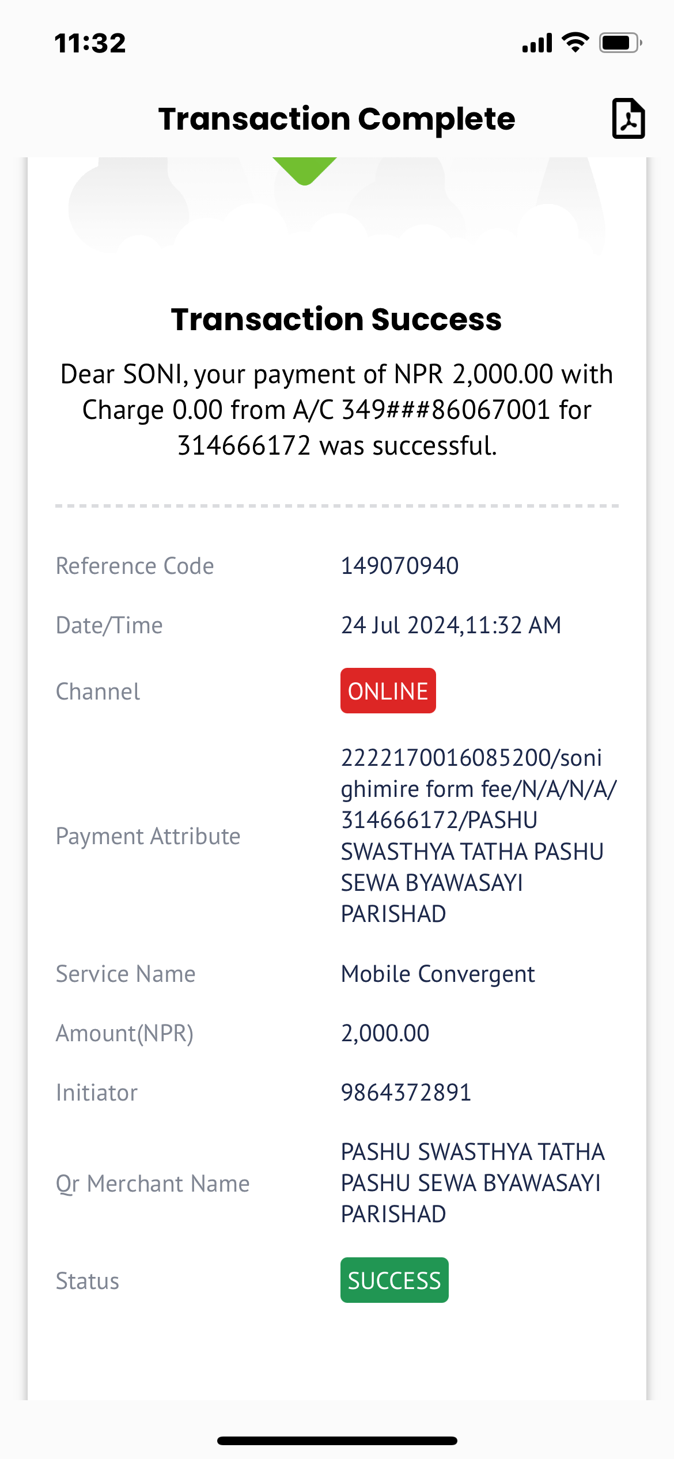Screen dimensions: 674x1459
Task: Download receipt using the PDF icon
Action: (628, 118)
